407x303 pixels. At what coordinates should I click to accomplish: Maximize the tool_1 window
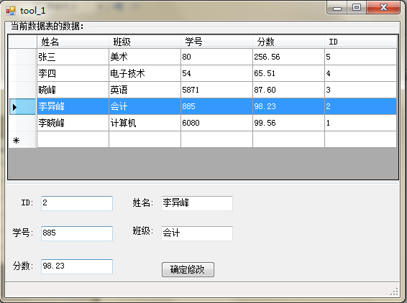point(357,7)
